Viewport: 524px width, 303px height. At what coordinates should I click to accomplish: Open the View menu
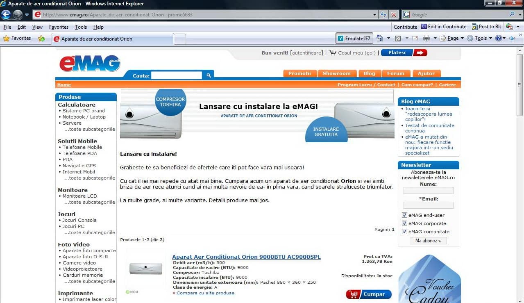[x=37, y=27]
